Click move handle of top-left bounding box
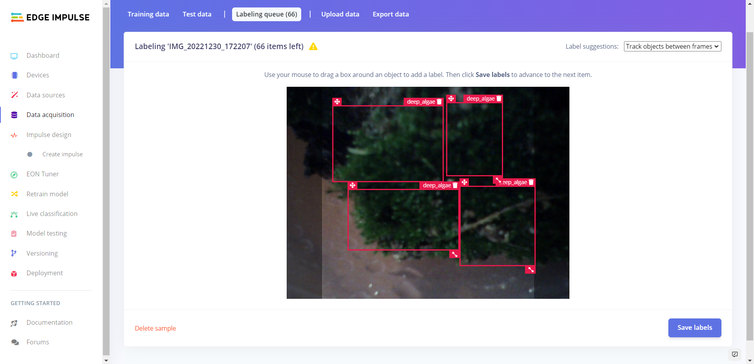The width and height of the screenshot is (754, 364). click(x=337, y=102)
